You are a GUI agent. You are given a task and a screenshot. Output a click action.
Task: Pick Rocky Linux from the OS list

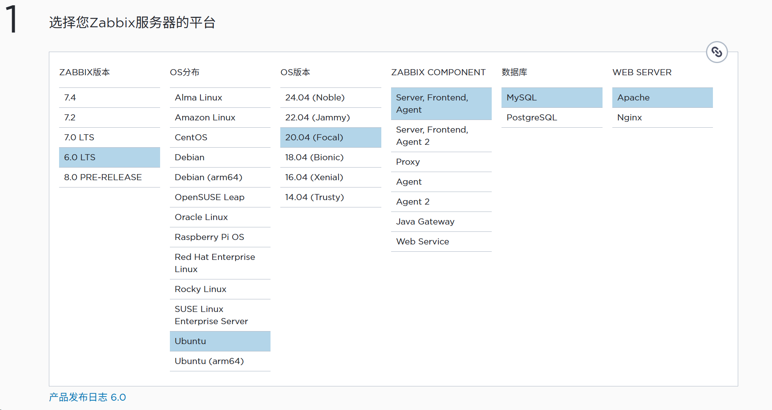(x=220, y=289)
